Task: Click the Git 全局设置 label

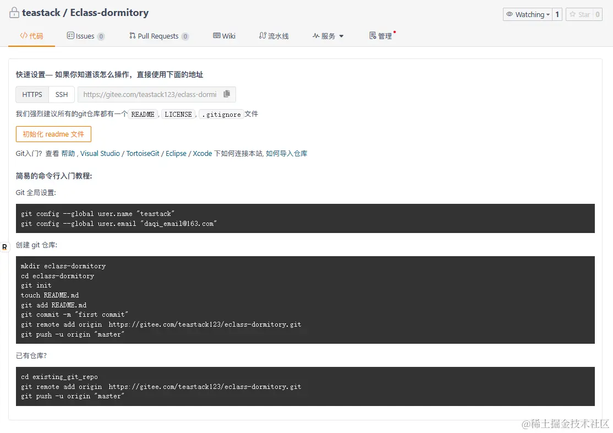Action: pos(36,193)
